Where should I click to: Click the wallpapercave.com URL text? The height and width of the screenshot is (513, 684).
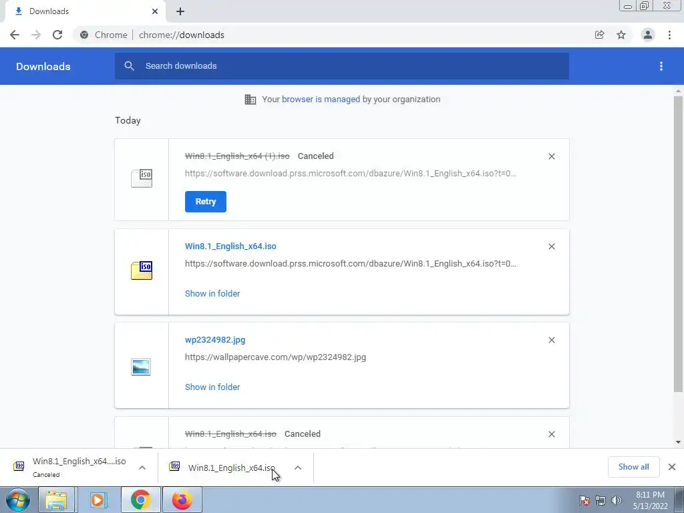275,357
